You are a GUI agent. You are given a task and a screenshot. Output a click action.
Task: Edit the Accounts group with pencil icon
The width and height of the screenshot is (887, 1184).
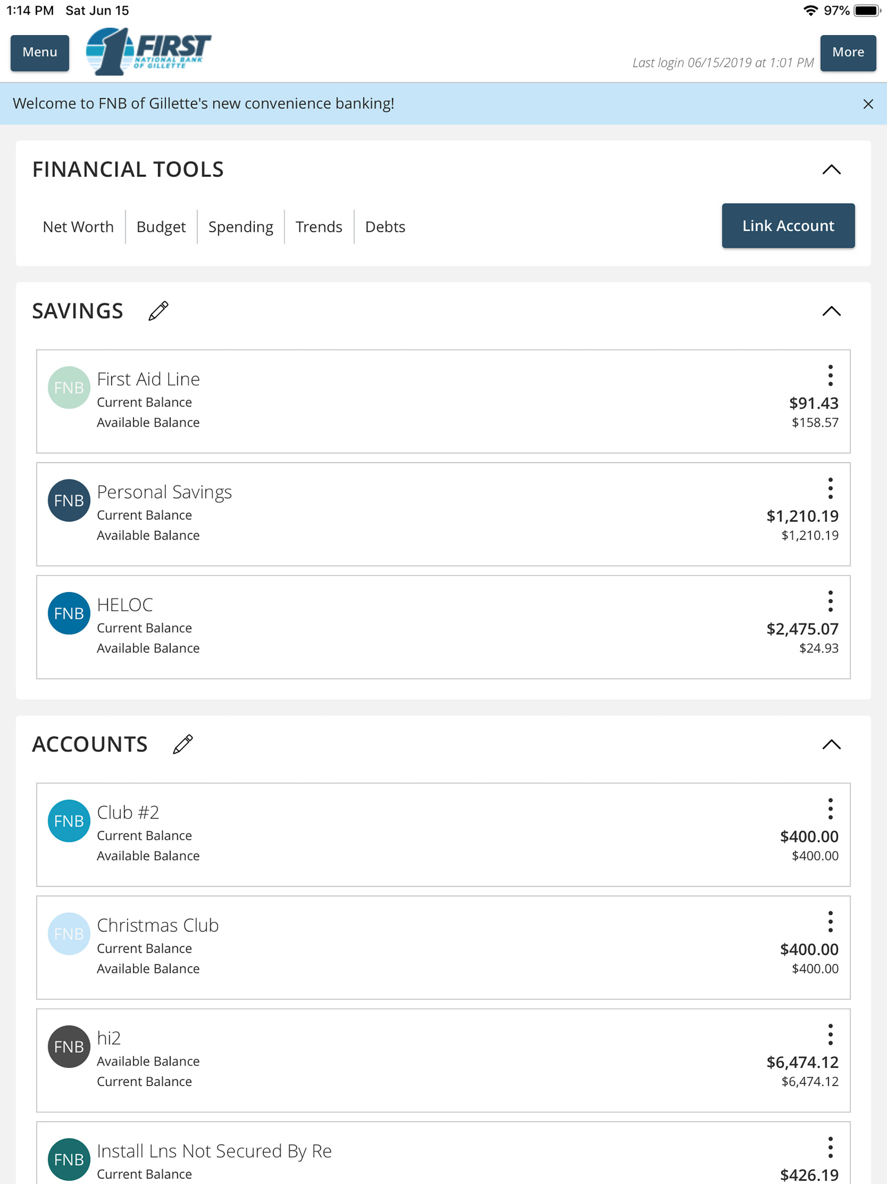click(183, 744)
